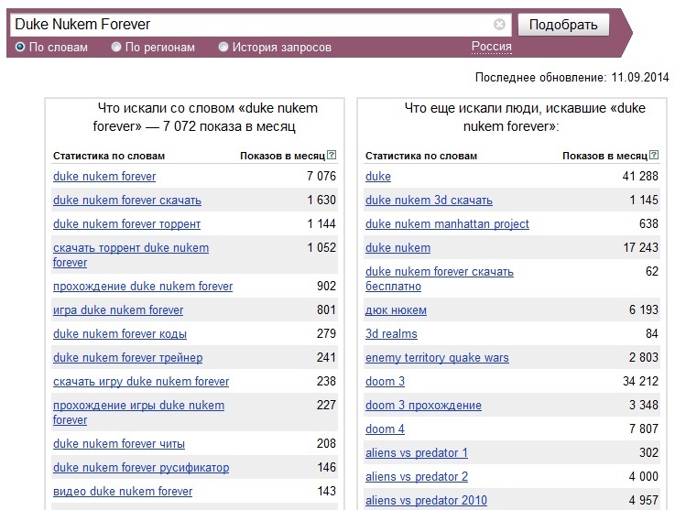
Task: Click the 6 193 impressions value
Action: point(644,309)
